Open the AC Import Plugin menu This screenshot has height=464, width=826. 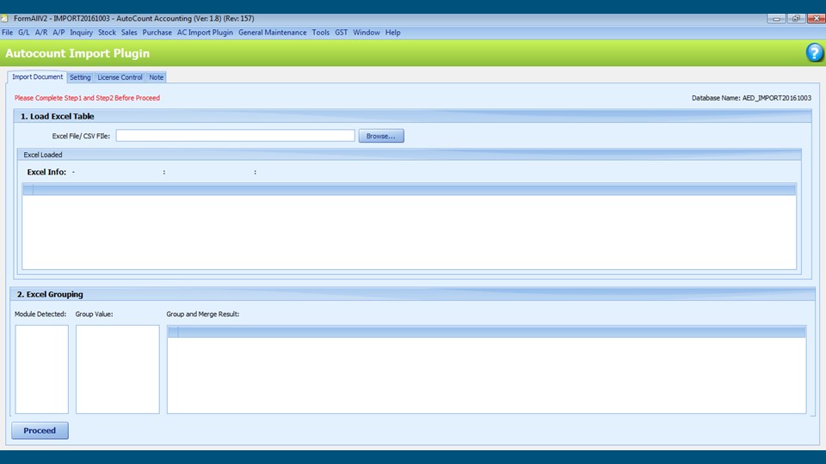click(205, 33)
